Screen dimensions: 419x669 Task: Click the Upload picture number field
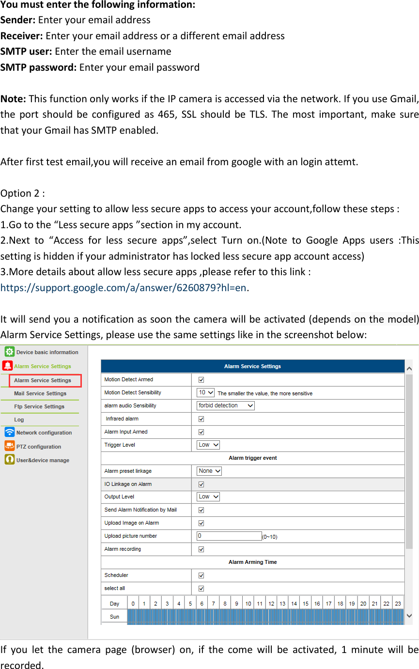click(x=229, y=535)
